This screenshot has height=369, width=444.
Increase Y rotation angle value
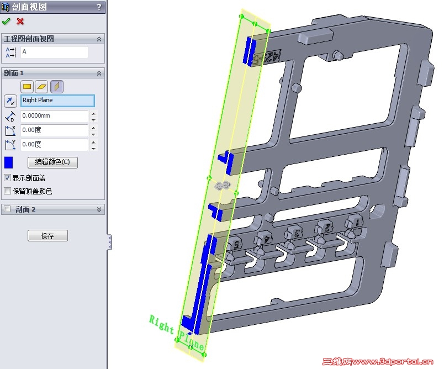(93, 142)
